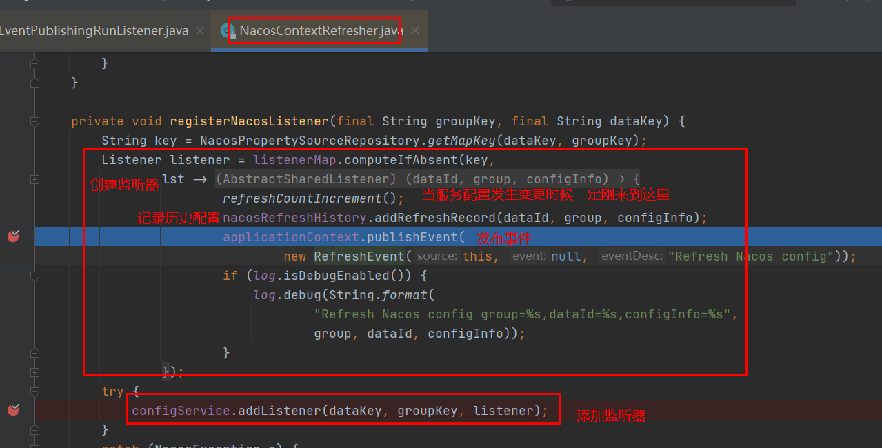Click the 'try' keyword

[x=112, y=391]
